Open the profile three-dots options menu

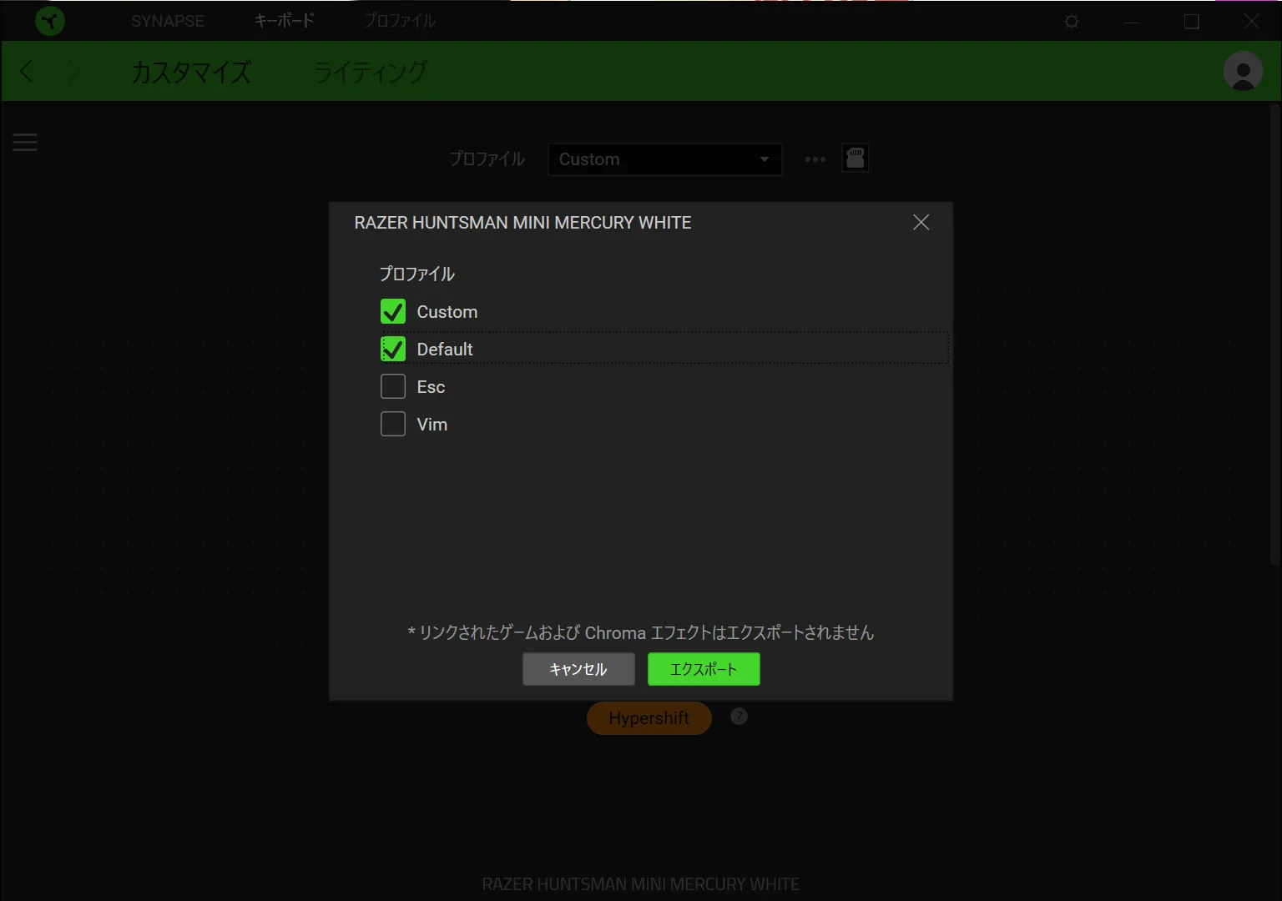(x=815, y=159)
